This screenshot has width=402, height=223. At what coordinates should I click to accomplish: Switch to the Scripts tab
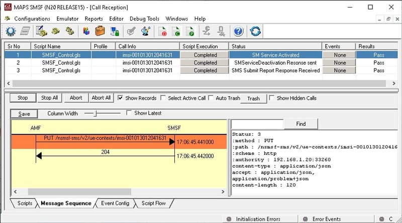[25, 203]
